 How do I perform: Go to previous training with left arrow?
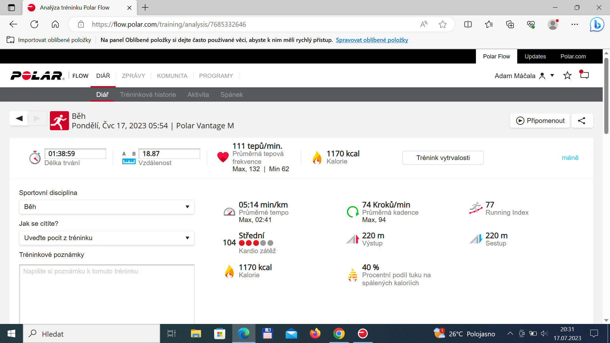click(x=19, y=118)
